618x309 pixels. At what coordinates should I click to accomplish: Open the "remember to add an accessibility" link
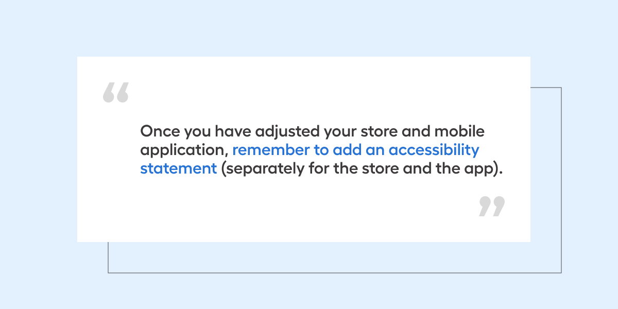tap(356, 150)
